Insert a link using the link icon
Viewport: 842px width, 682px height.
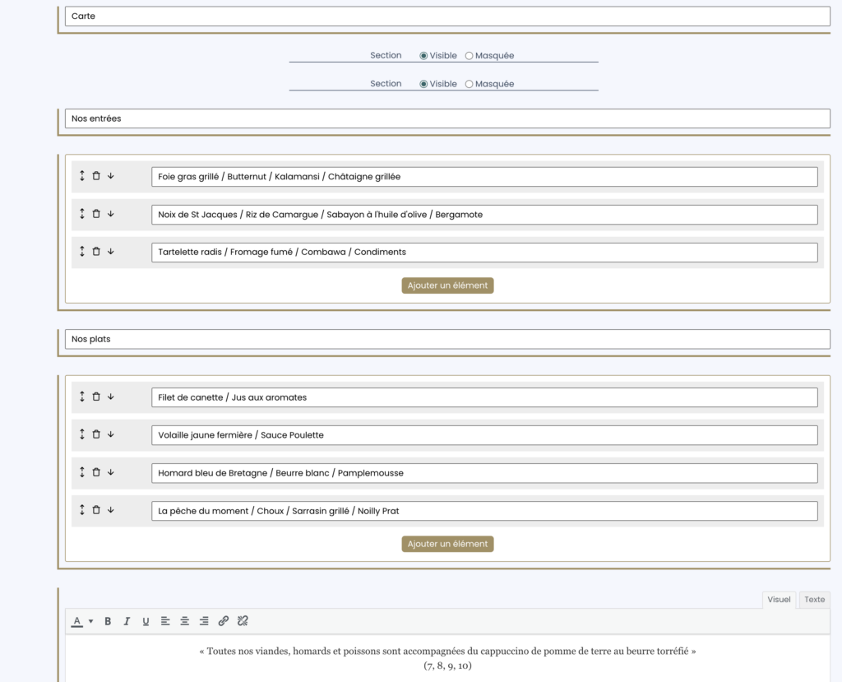224,621
